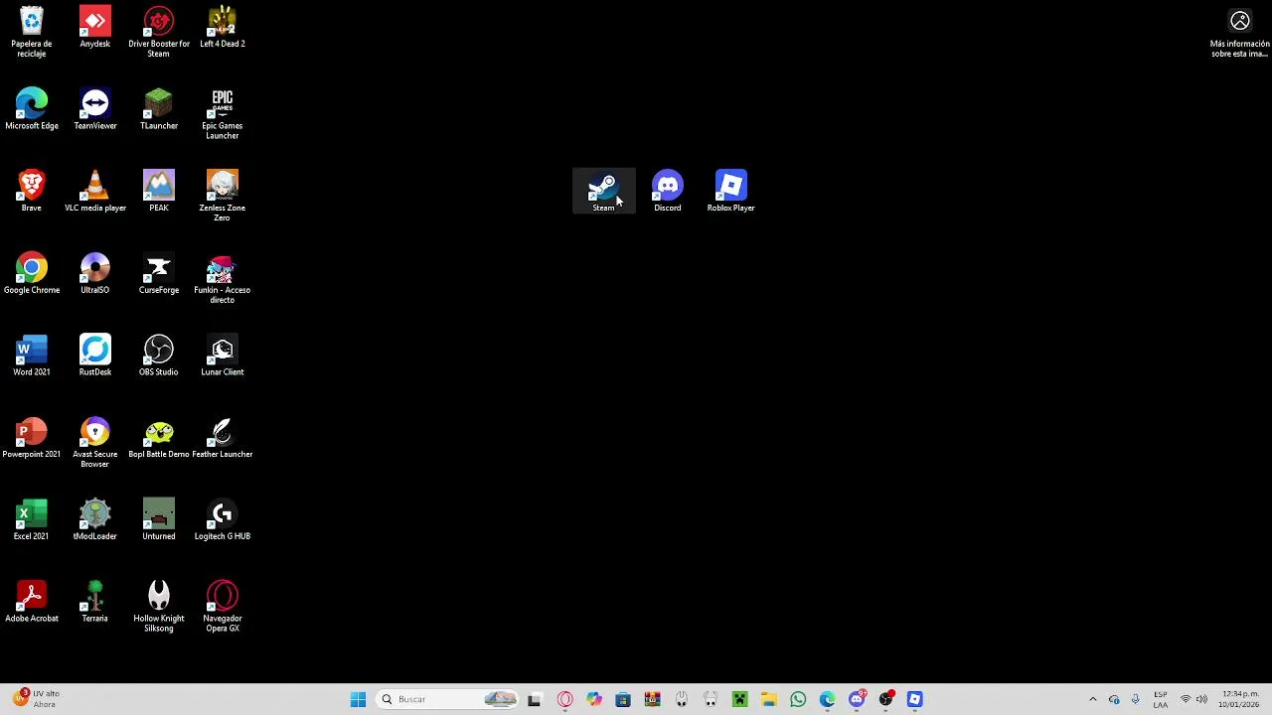
Task: Click the cloud sync tray icon
Action: [x=1114, y=699]
